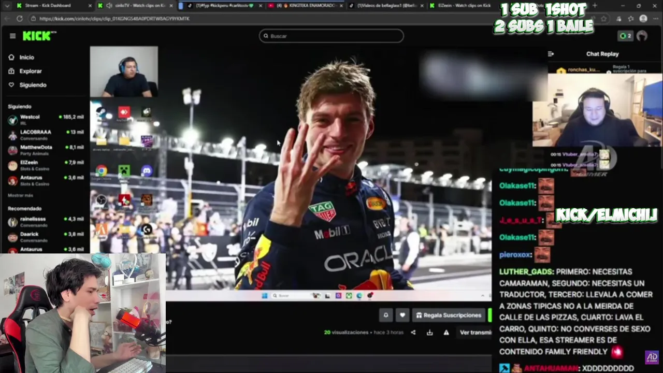The image size is (663, 373).
Task: Share the clip with share icon
Action: [x=413, y=333]
